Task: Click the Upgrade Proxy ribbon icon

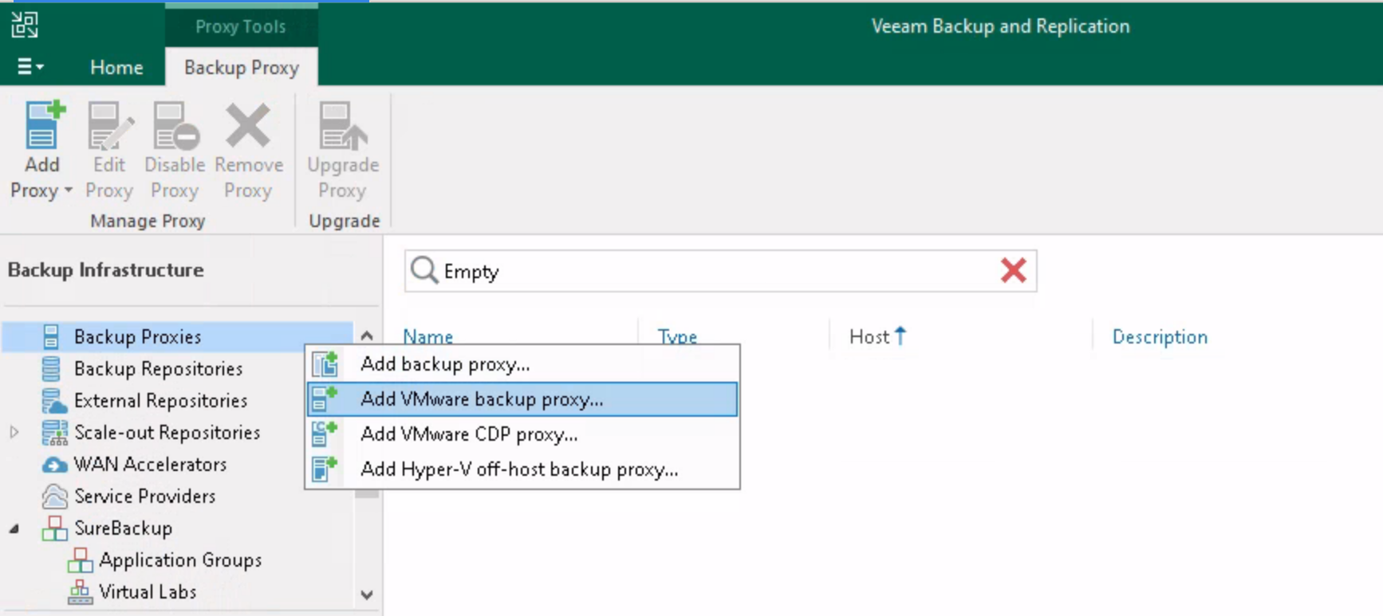Action: click(x=342, y=126)
